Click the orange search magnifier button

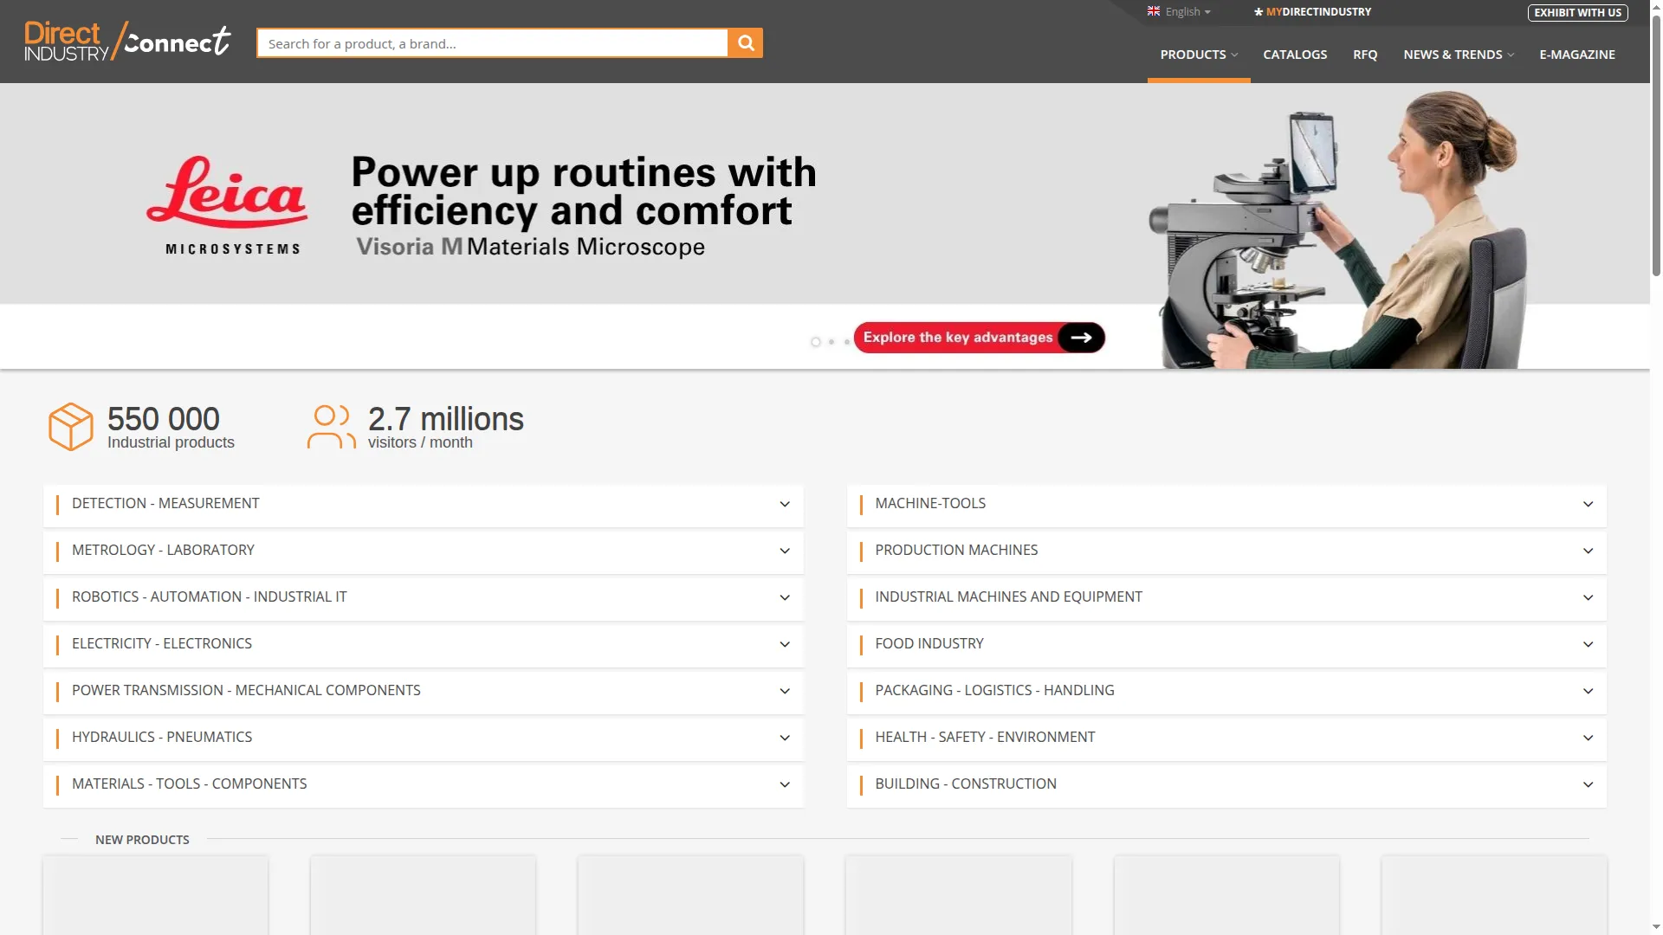(x=745, y=43)
